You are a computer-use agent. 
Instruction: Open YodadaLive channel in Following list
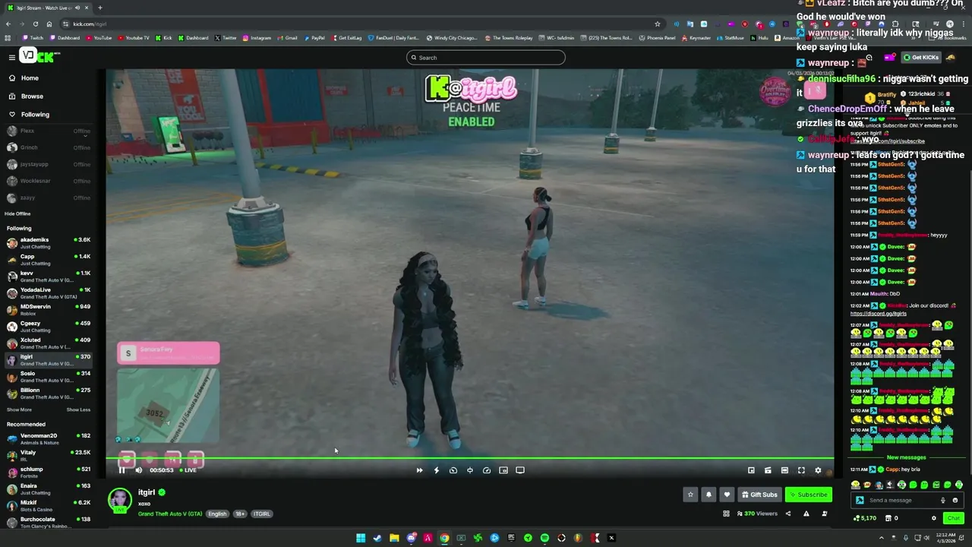[x=47, y=293]
